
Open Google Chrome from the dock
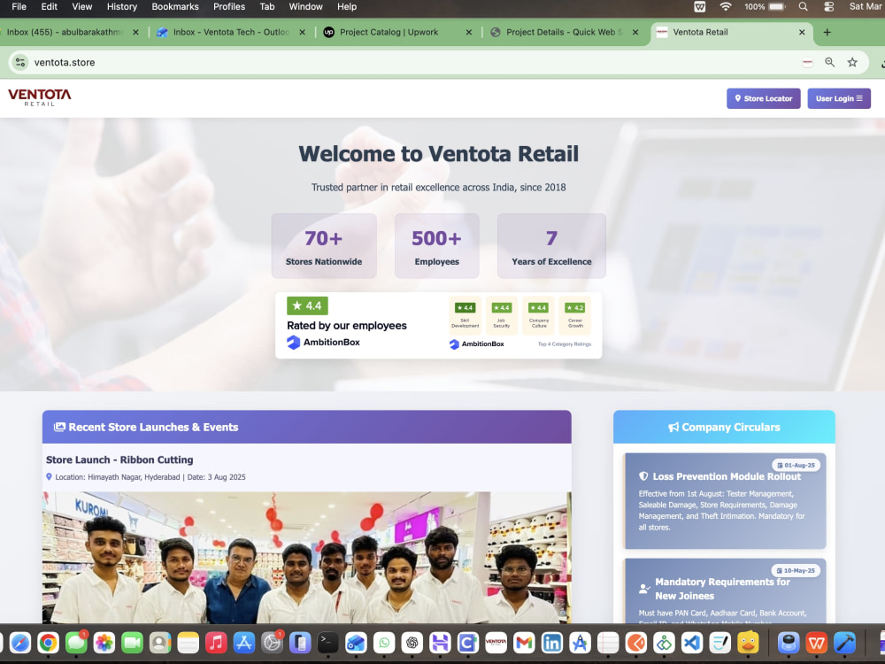point(49,643)
